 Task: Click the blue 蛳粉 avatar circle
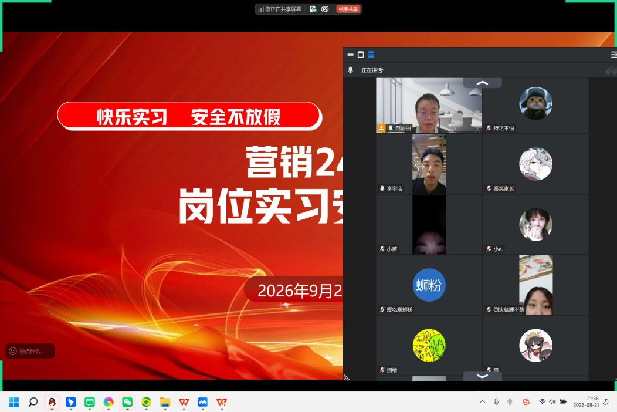(x=429, y=285)
